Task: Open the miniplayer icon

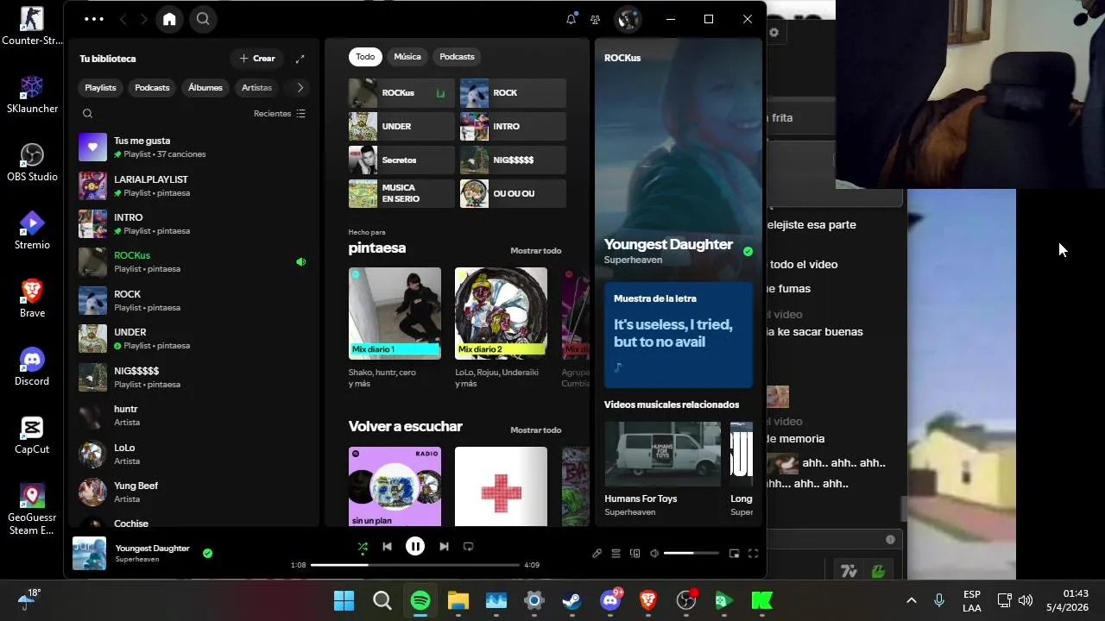Action: [x=735, y=554]
